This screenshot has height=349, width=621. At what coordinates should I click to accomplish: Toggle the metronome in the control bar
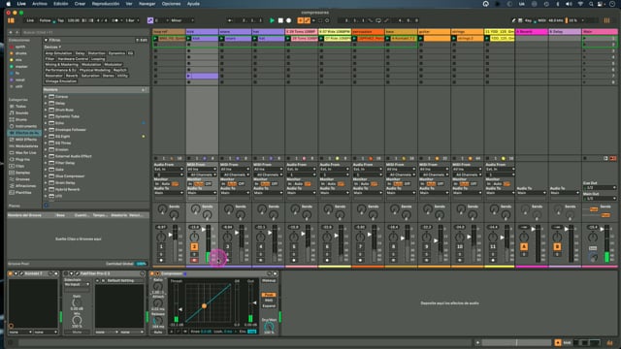[x=115, y=20]
